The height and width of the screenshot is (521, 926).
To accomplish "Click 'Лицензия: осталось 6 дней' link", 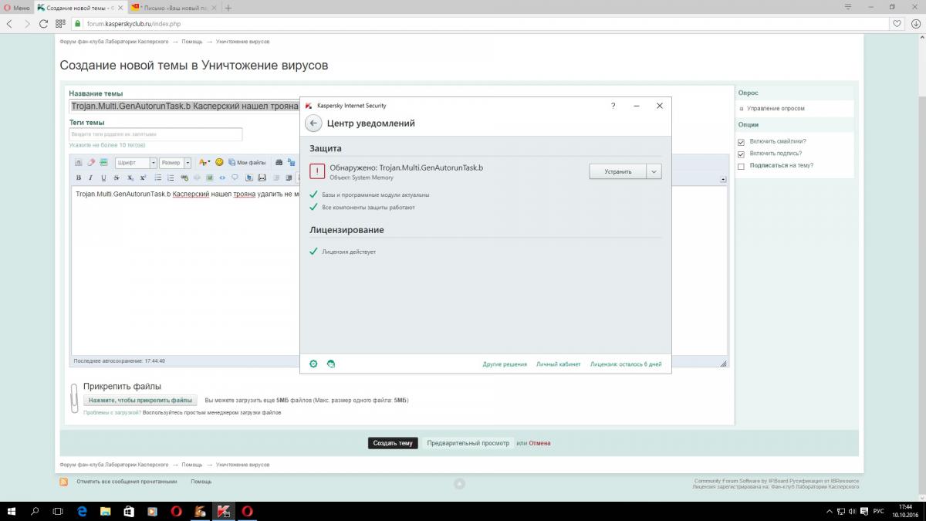I will pos(626,364).
